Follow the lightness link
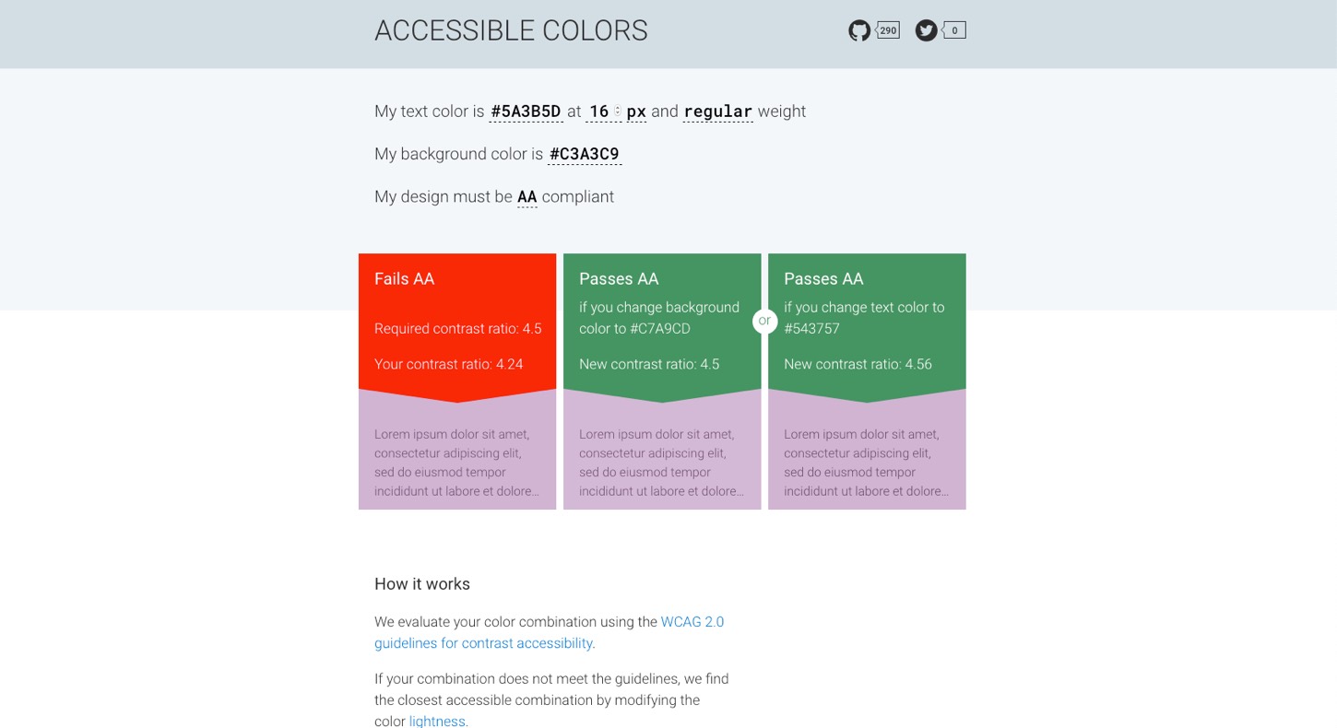Image resolution: width=1337 pixels, height=728 pixels. (x=438, y=721)
